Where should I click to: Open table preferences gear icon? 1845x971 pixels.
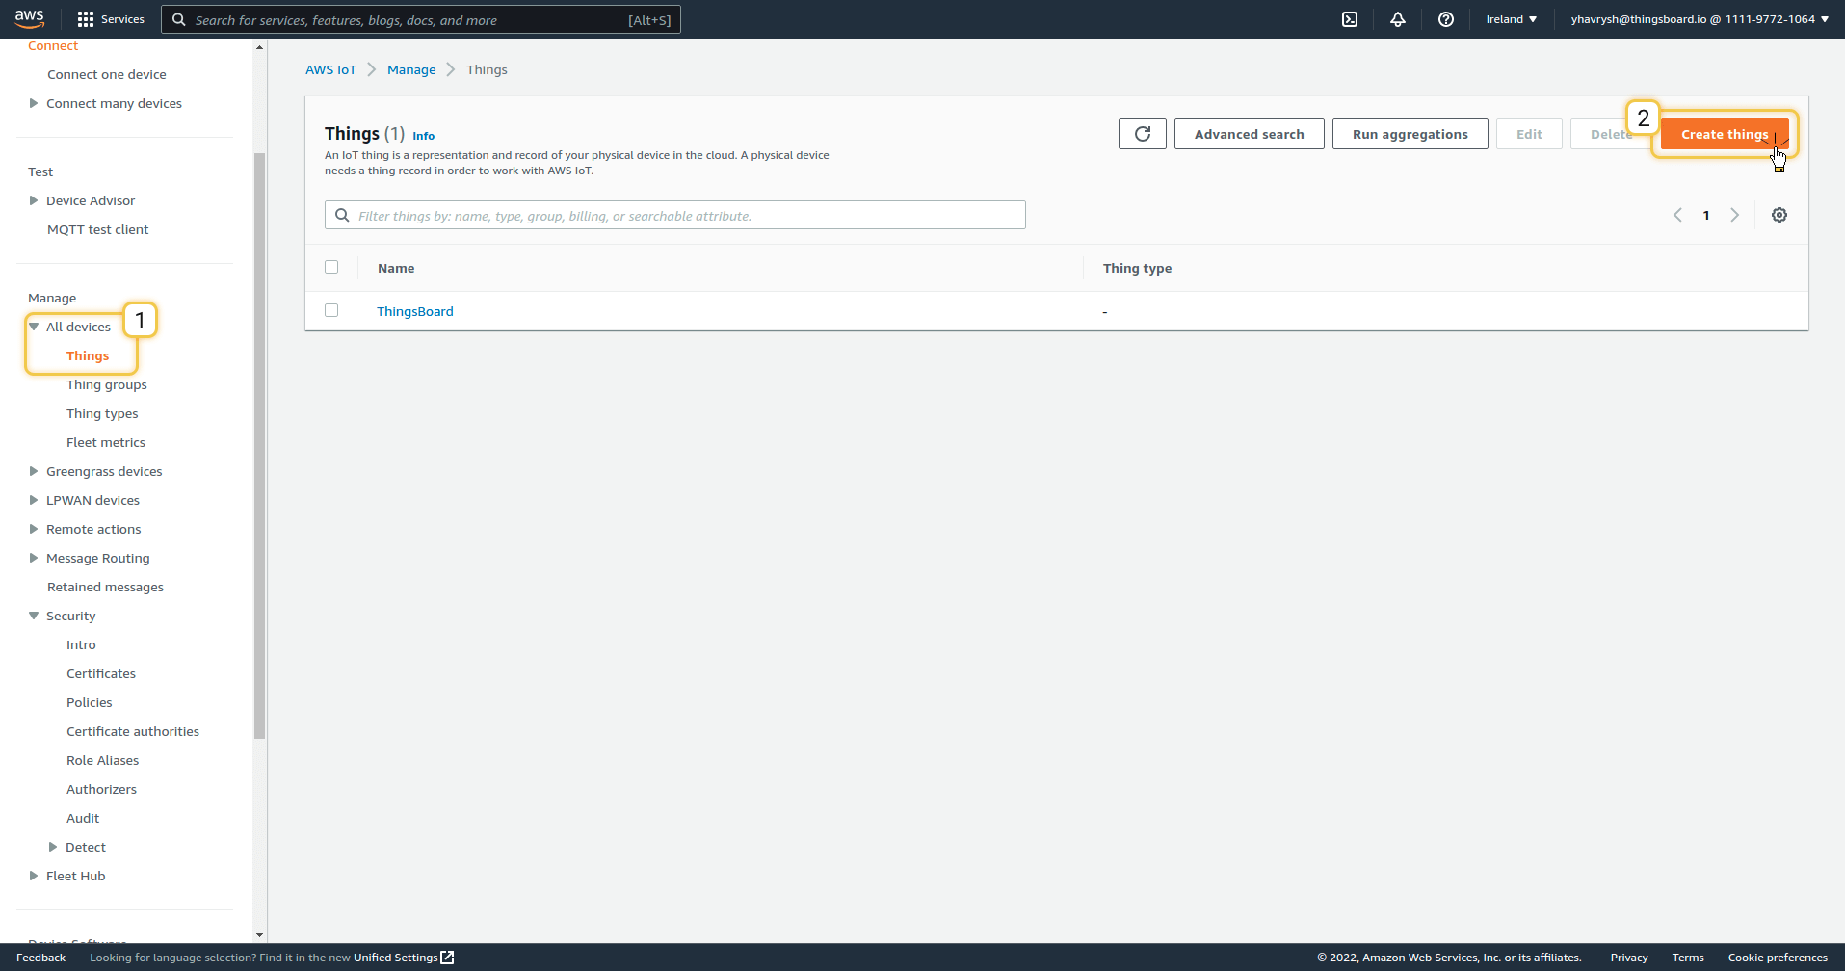point(1779,215)
